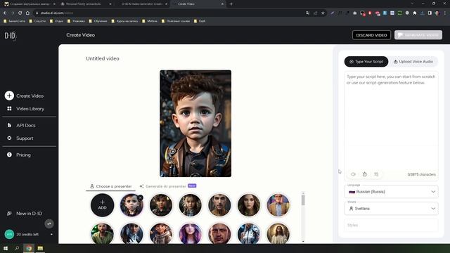
Task: Select the dark-haired man presenter thumbnail
Action: [x=219, y=205]
